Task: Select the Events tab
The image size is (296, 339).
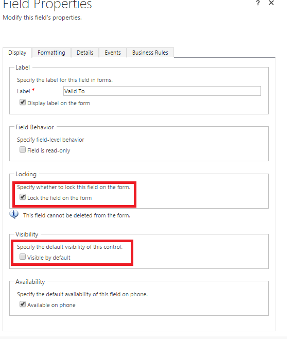Action: click(113, 53)
